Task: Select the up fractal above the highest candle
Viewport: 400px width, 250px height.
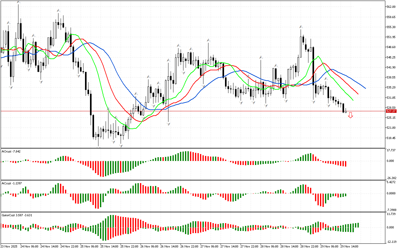Action: point(19,2)
